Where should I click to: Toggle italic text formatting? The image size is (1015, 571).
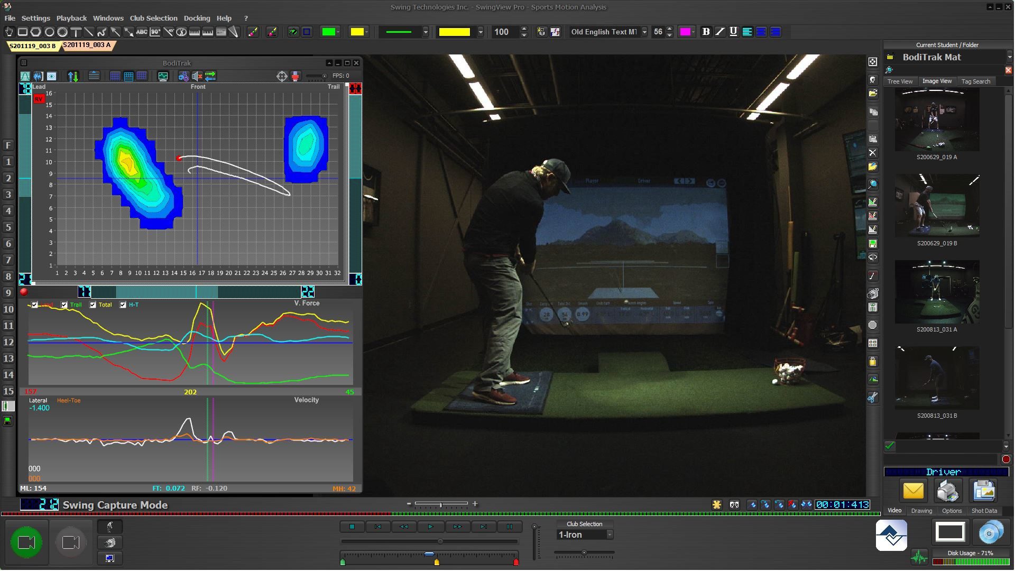click(x=719, y=32)
